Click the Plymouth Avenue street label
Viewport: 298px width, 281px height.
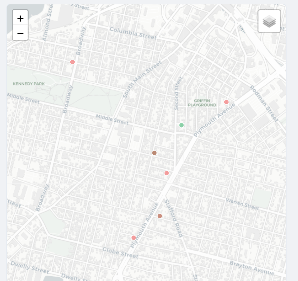pyautogui.click(x=214, y=119)
